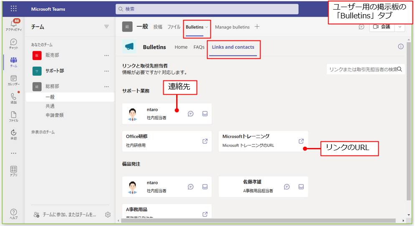
Task: Filter the teams list
Action: click(x=106, y=26)
